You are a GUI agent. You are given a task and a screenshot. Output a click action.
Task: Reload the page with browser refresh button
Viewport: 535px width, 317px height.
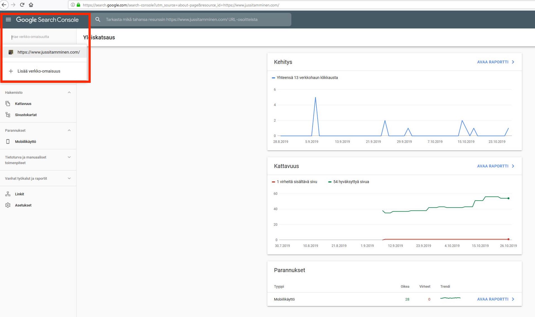(22, 5)
